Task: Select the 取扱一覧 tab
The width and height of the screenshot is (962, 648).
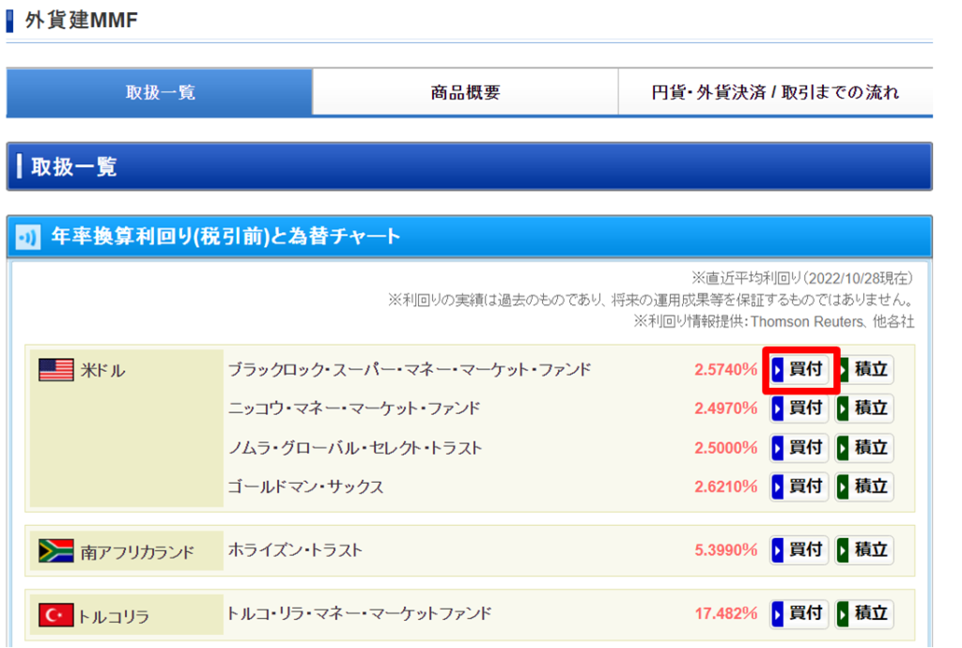Action: [x=159, y=91]
